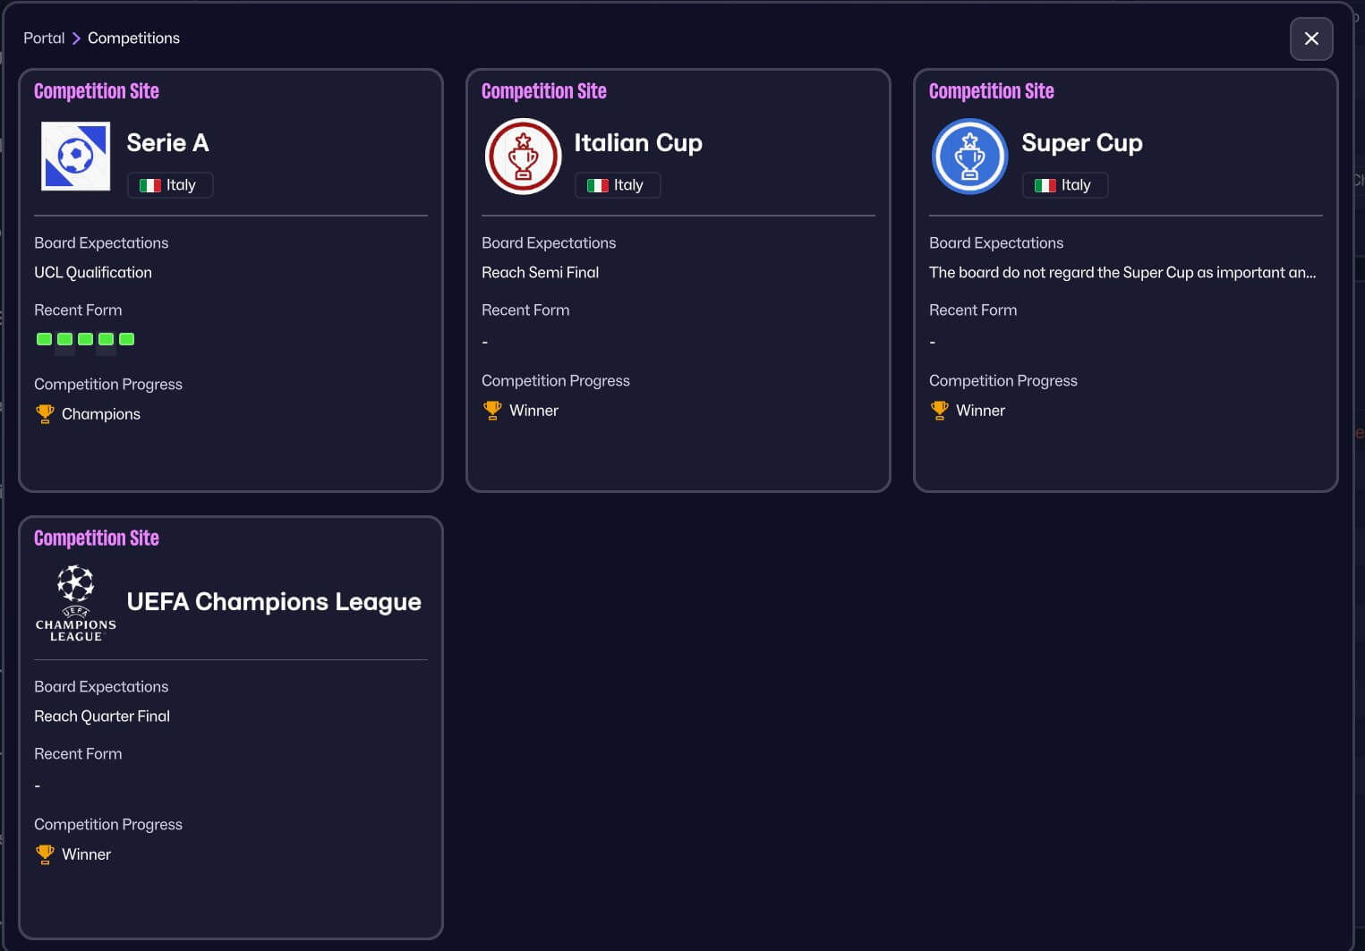Click the Serie A Champions trophy icon
Screen dimensions: 1365x951
[45, 413]
